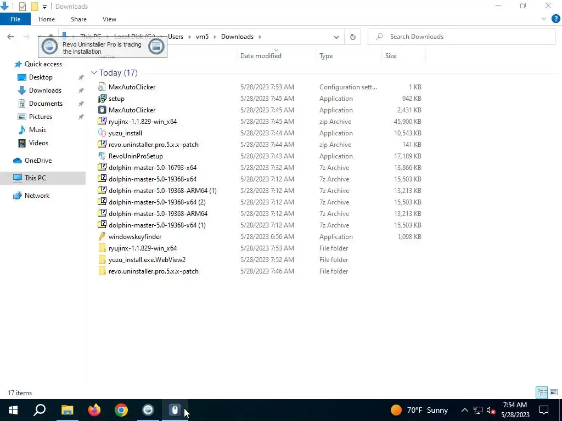Open the File menu
562x421 pixels.
pyautogui.click(x=15, y=19)
